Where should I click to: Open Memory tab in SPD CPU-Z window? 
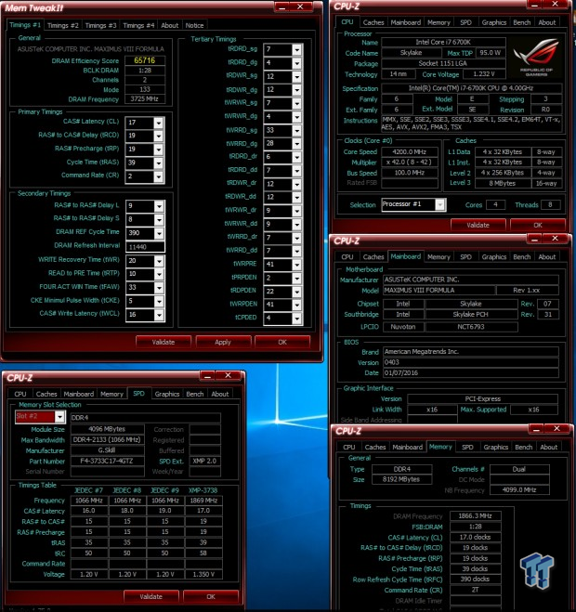click(x=111, y=394)
